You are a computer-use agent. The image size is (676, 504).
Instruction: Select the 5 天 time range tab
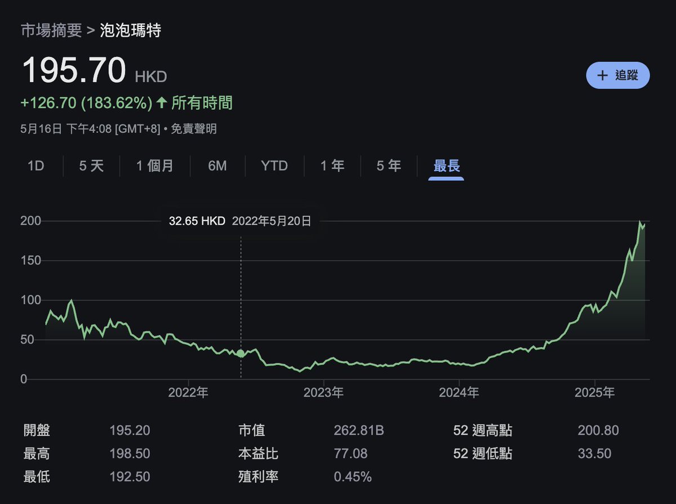pos(91,166)
